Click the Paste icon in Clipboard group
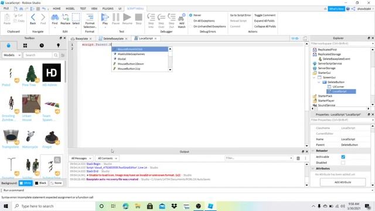Viewport: 375px width, 211px height. 7,19
